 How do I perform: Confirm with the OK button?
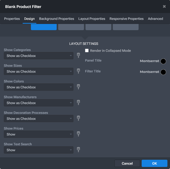[155, 163]
